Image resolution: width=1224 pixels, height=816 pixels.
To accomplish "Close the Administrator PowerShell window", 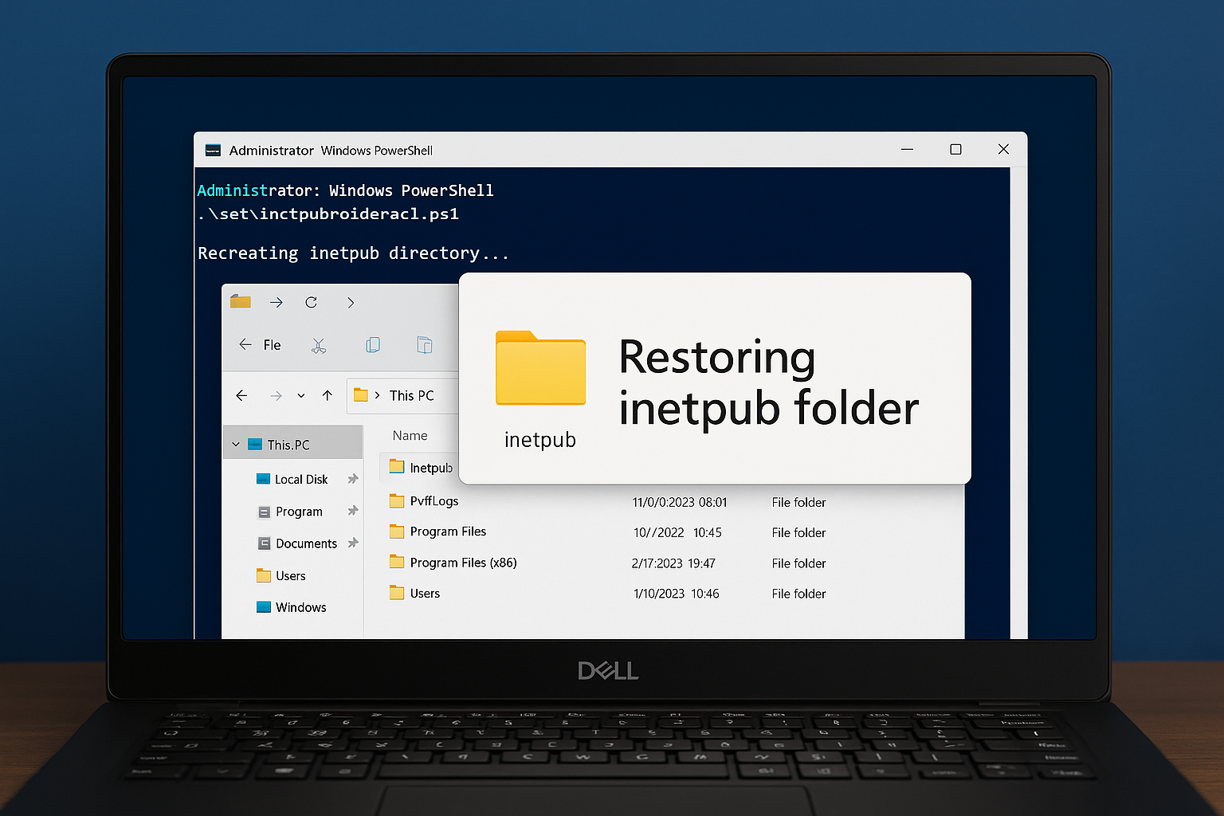I will click(x=1003, y=150).
